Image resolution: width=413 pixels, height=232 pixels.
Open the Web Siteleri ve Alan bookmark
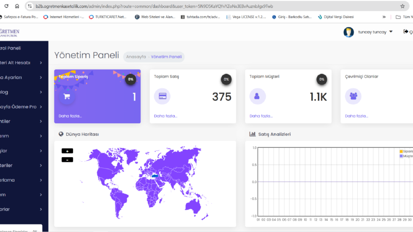coord(155,17)
